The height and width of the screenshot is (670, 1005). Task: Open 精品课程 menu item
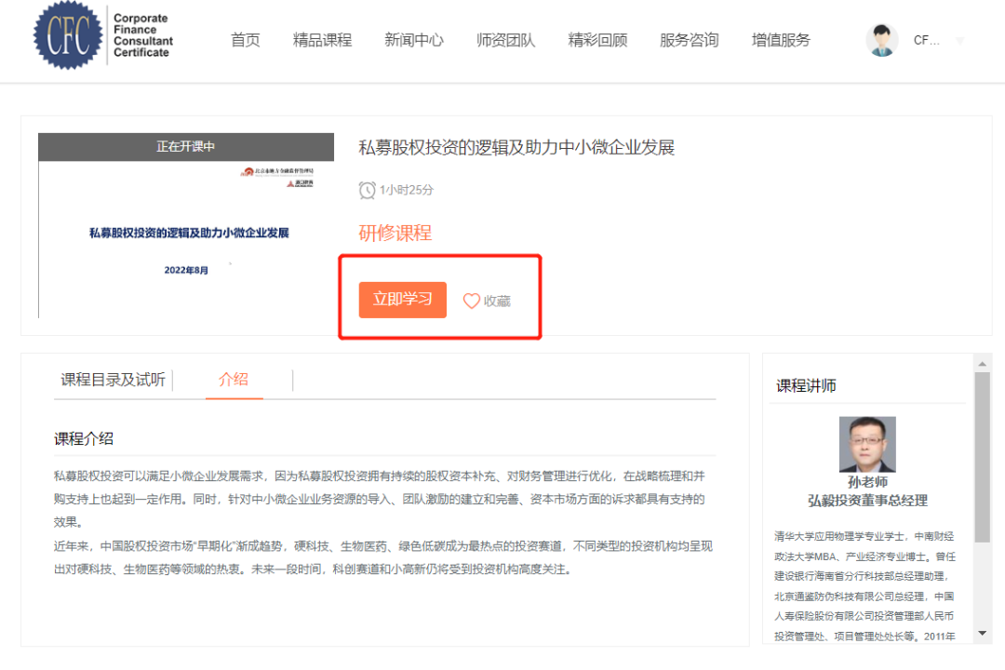coord(322,40)
